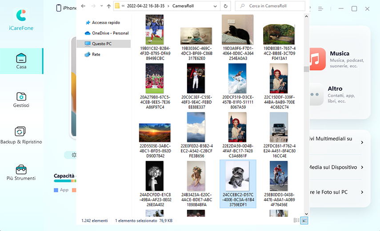Select Questo PC in navigation pane

coord(102,44)
